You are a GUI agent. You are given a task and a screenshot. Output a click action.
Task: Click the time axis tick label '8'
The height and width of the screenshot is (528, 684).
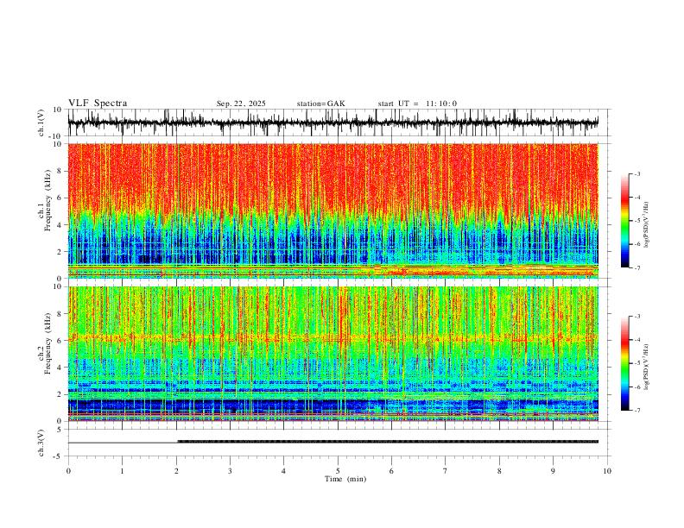click(499, 471)
